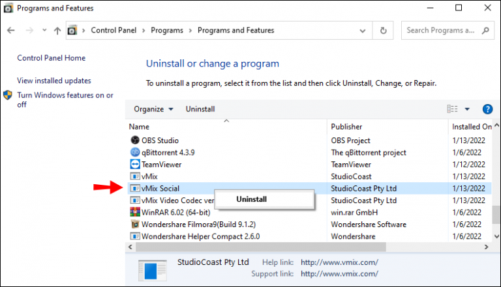Select the WinRAR 6.02 icon
501x287 pixels.
135,212
